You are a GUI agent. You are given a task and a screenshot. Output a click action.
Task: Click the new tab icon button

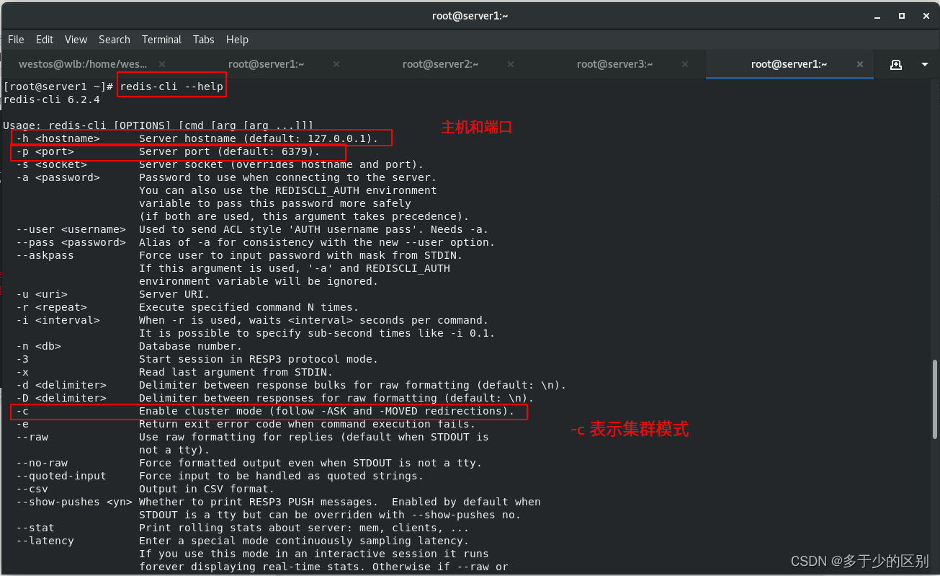[896, 64]
